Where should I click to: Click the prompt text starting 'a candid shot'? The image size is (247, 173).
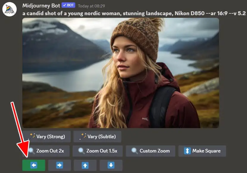134,13
